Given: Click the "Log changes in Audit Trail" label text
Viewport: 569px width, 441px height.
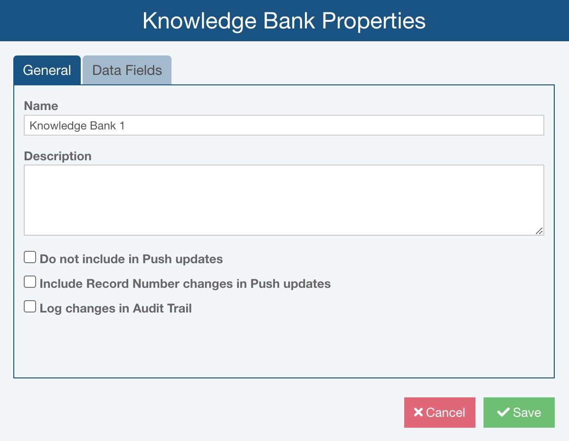Looking at the screenshot, I should coord(115,308).
